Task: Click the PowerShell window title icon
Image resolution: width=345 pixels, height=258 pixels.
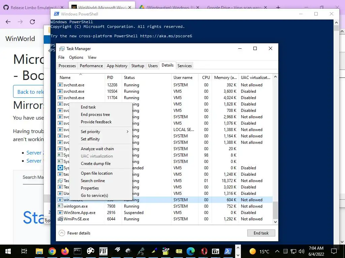Action: point(56,14)
